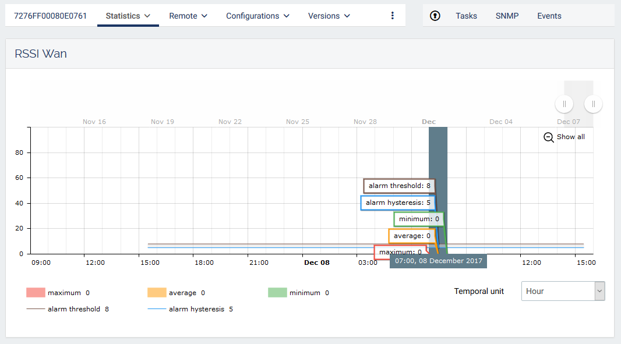Viewport: 621px width, 344px height.
Task: Open the Configurations dropdown menu
Action: (x=257, y=16)
